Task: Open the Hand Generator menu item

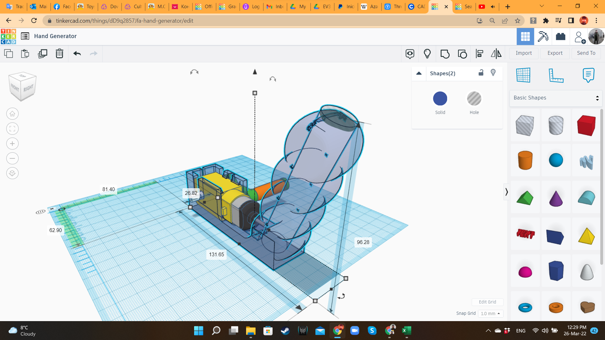Action: (x=56, y=36)
